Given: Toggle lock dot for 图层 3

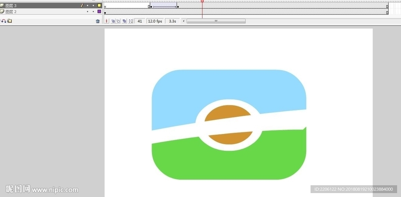Looking at the screenshot, I should coord(93,5).
